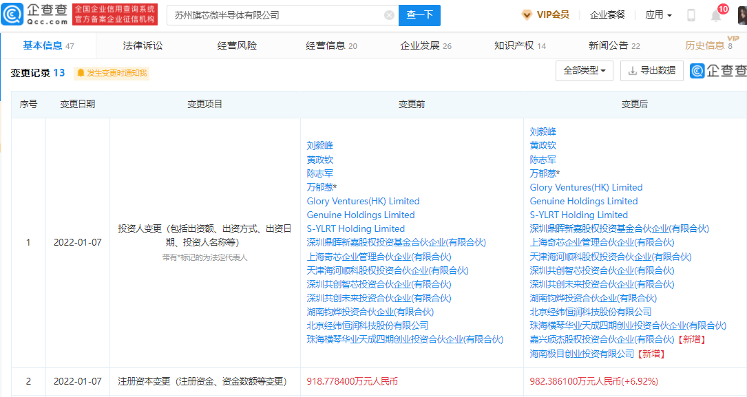Open the 企业发展 tab
Viewport: 747px width, 397px height.
pyautogui.click(x=425, y=45)
